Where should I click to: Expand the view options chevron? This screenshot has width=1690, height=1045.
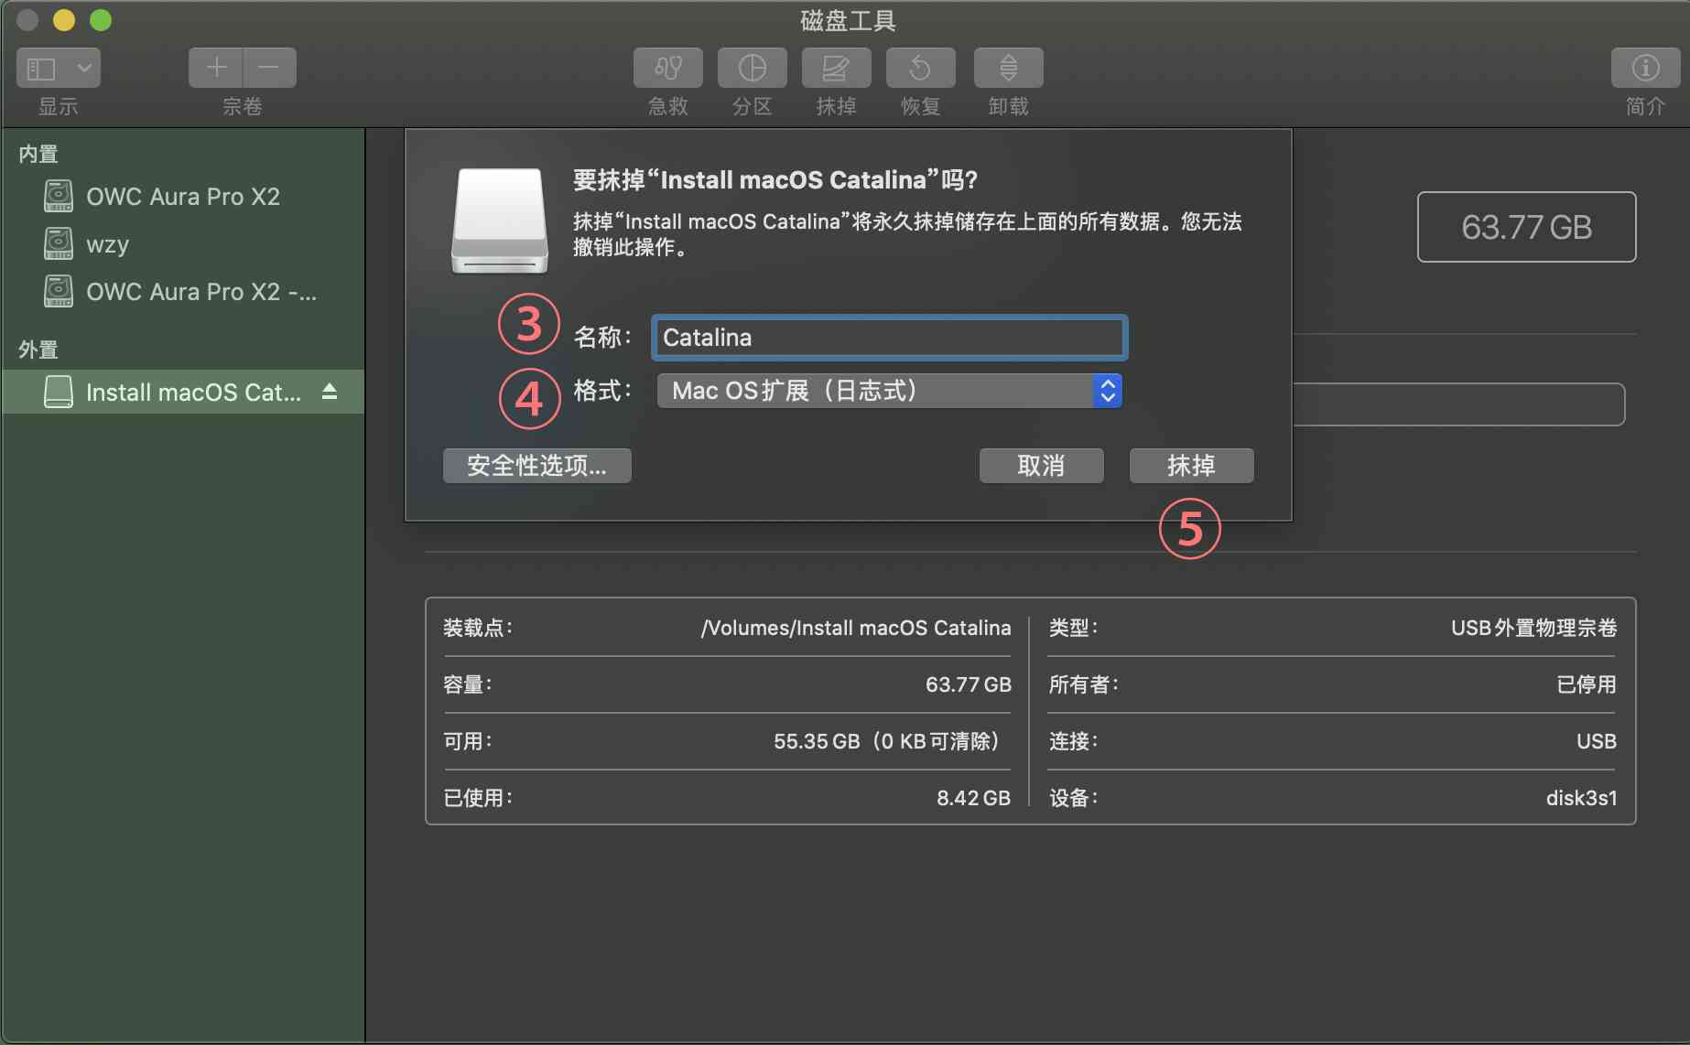84,69
